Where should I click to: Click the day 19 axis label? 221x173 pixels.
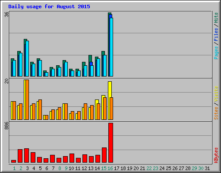coord(129,168)
